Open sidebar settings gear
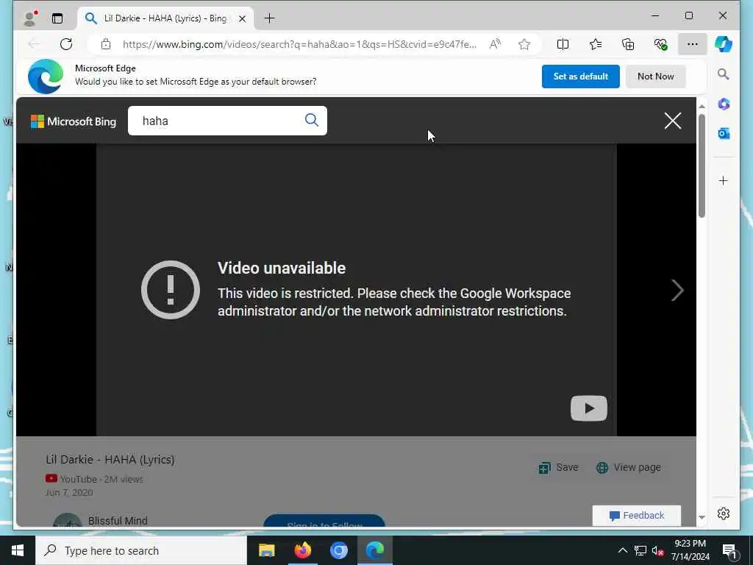Viewport: 753px width, 565px height. (724, 514)
